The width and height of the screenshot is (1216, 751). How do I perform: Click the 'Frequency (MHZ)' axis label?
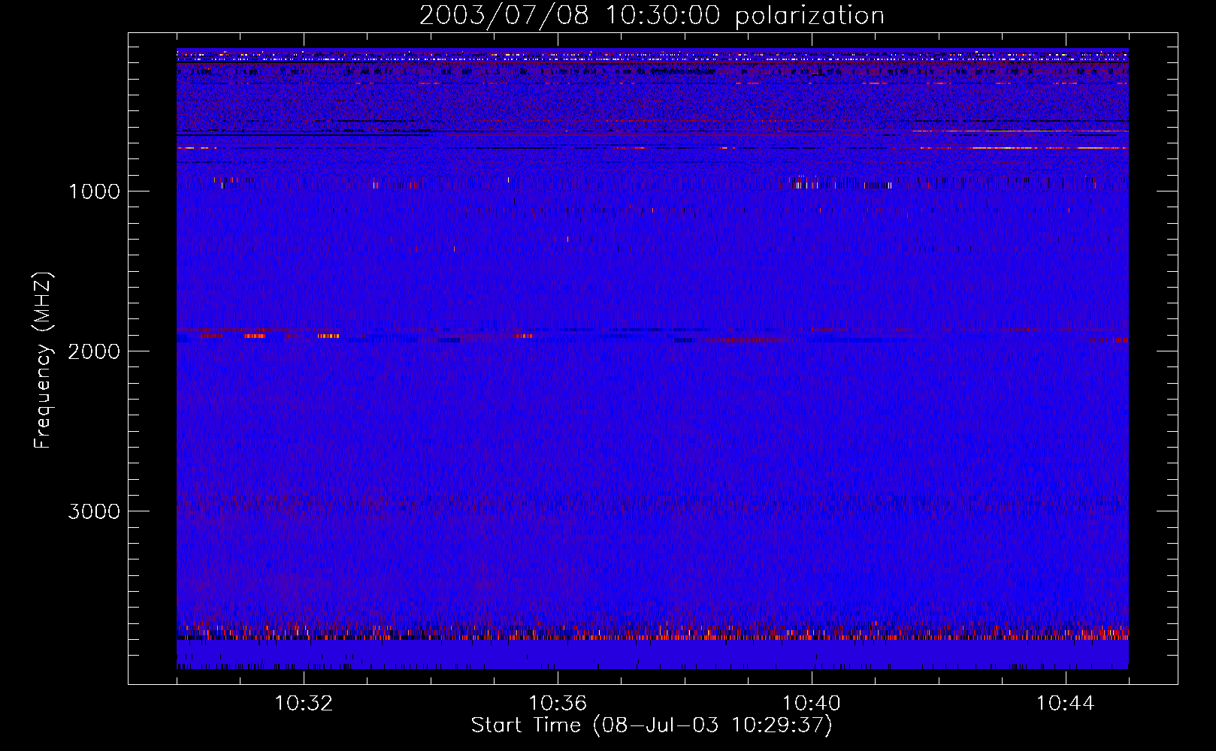tap(43, 360)
